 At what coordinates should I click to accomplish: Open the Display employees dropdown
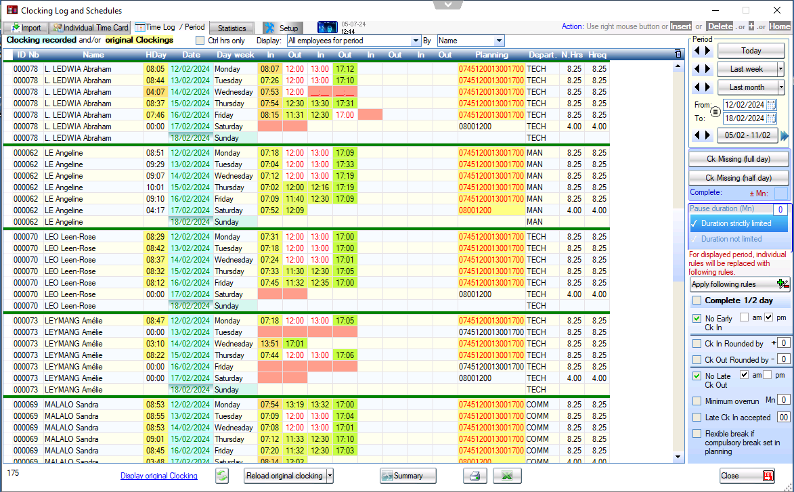pyautogui.click(x=416, y=41)
